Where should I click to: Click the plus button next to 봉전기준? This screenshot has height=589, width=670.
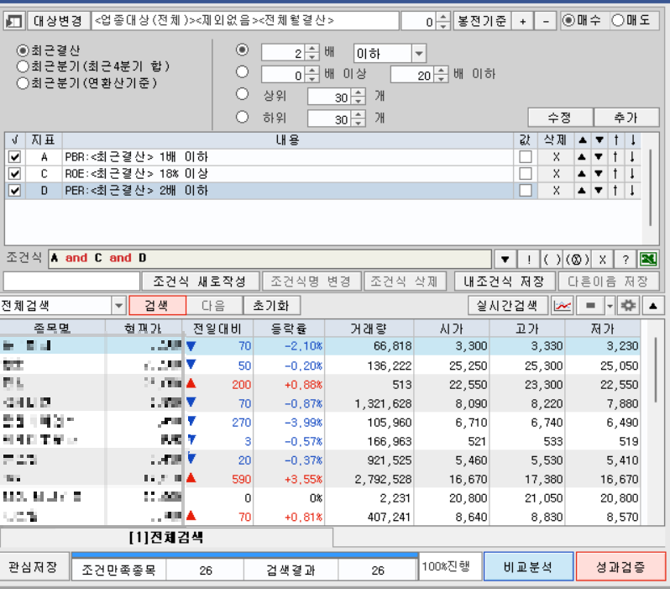[522, 21]
